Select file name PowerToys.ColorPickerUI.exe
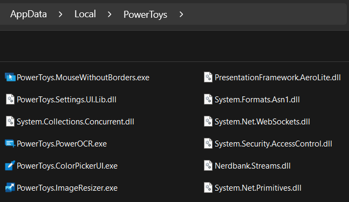This screenshot has width=349, height=202. tap(67, 166)
